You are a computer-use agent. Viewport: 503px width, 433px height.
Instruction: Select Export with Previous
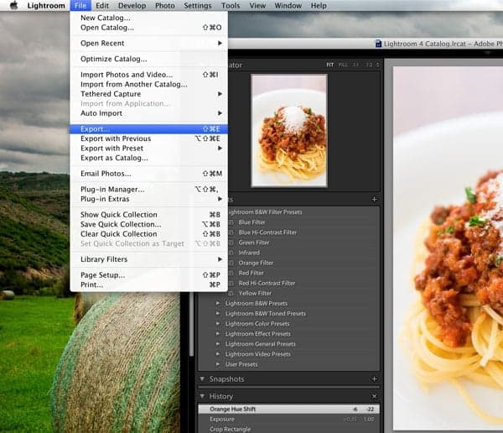[149, 138]
